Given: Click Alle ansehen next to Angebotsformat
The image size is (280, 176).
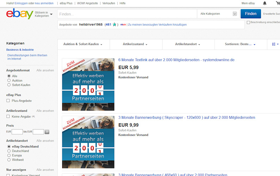Looking at the screenshot, I should pos(45,70).
